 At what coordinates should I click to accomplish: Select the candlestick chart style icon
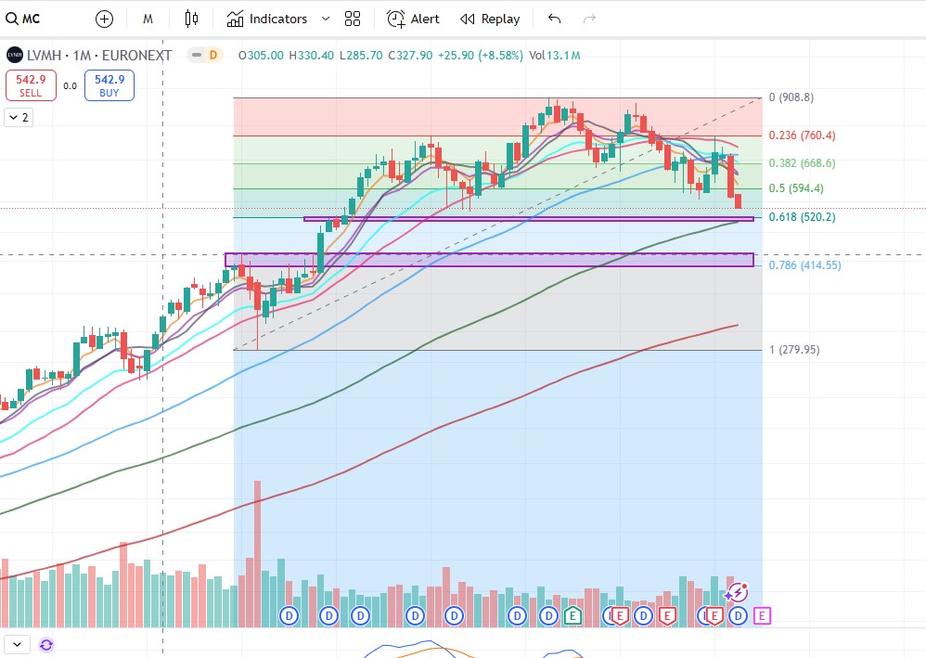point(191,19)
